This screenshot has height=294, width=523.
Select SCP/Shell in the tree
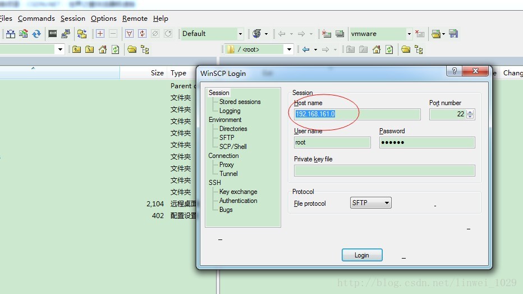pyautogui.click(x=233, y=146)
